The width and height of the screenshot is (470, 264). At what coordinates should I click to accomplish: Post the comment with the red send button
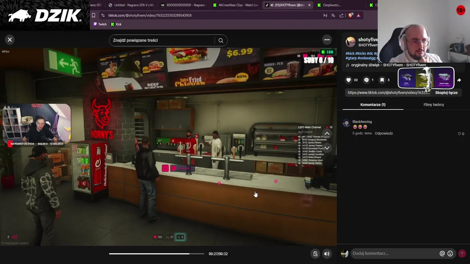point(462,253)
